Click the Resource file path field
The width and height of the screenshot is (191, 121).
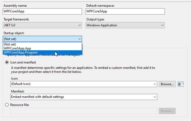click(x=84, y=111)
